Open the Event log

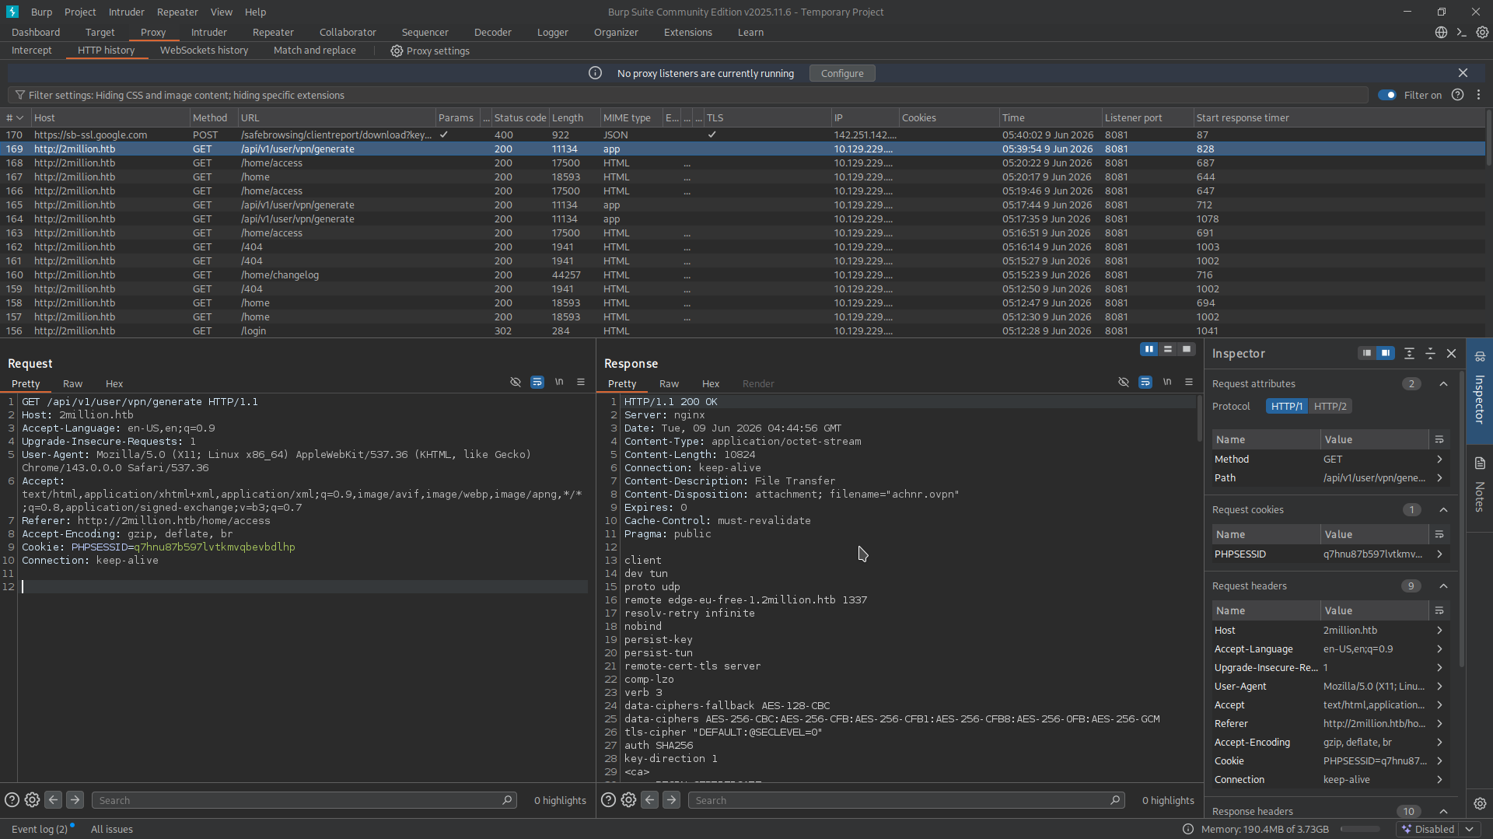pos(40,829)
